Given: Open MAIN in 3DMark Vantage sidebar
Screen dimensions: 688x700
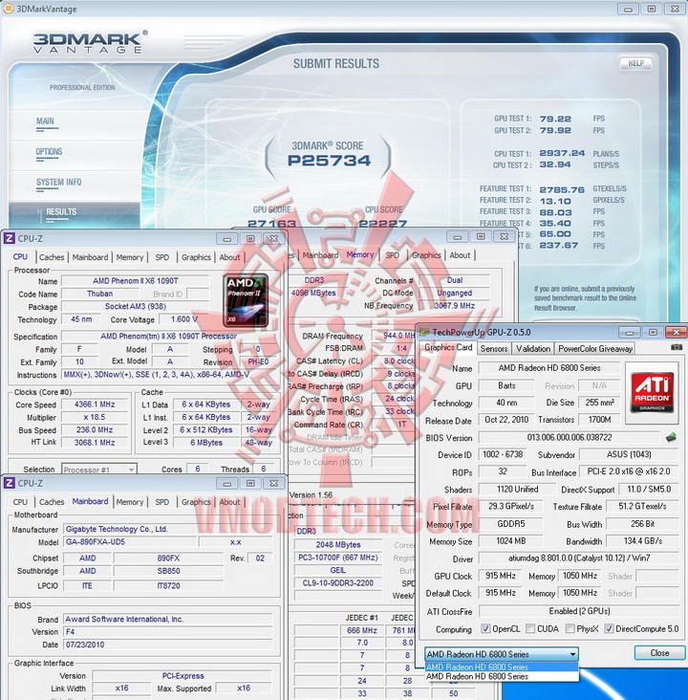Looking at the screenshot, I should (x=45, y=121).
